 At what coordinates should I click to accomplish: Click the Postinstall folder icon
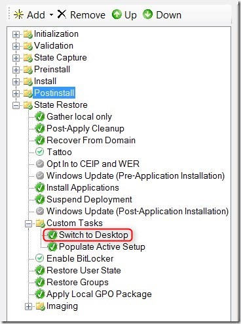coord(28,93)
